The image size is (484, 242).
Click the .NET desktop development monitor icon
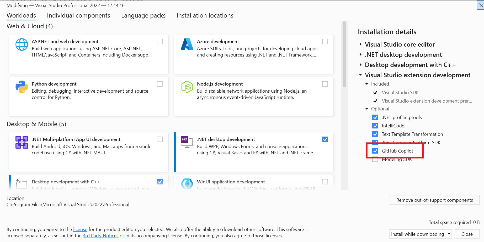coord(187,142)
